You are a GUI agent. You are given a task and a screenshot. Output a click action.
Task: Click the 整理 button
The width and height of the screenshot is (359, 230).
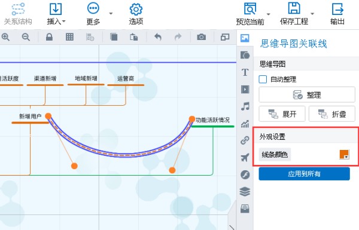[307, 94]
